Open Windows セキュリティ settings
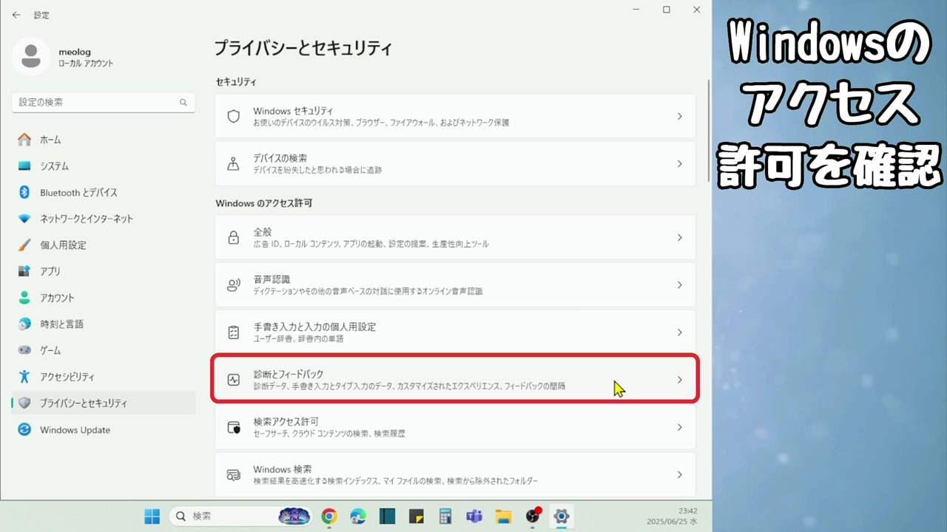947x532 pixels. (x=455, y=116)
